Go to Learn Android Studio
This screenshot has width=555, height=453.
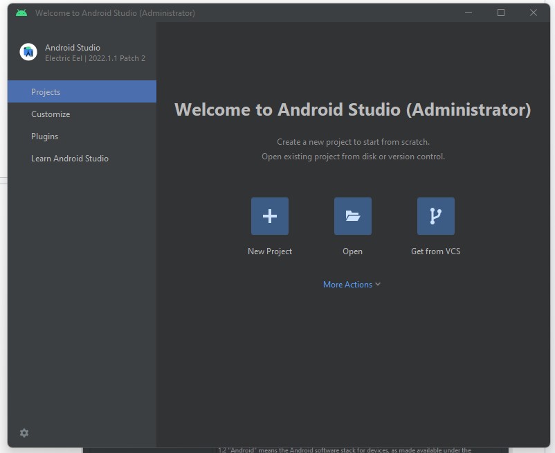(82, 159)
